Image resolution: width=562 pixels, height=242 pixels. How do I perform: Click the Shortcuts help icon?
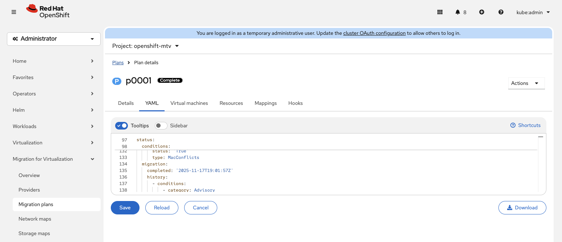pos(513,125)
